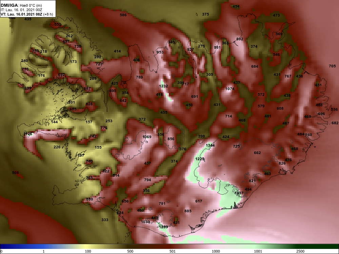The height and width of the screenshot is (254, 339).
Task: Click the value 794 on the map
Action: 147,180
